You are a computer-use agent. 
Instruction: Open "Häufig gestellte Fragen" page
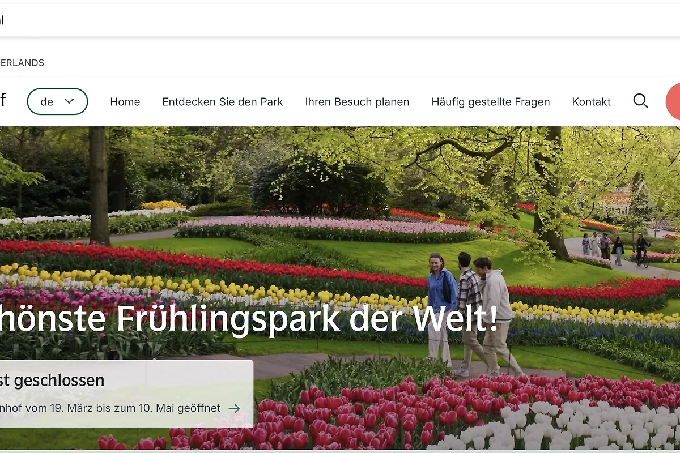tap(490, 102)
